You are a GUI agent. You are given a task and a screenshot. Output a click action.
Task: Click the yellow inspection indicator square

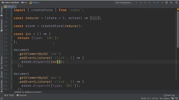(178, 9)
